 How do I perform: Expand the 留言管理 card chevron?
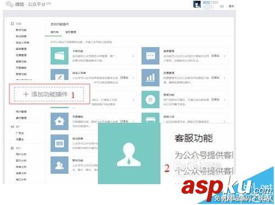click(x=224, y=56)
